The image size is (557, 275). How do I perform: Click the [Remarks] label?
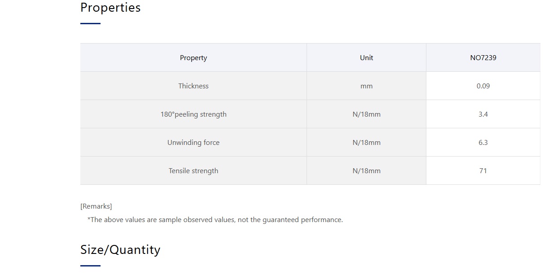tap(96, 206)
